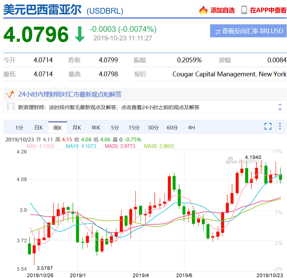
Task: Click the flame icon beside 添加自选
Action: click(203, 10)
